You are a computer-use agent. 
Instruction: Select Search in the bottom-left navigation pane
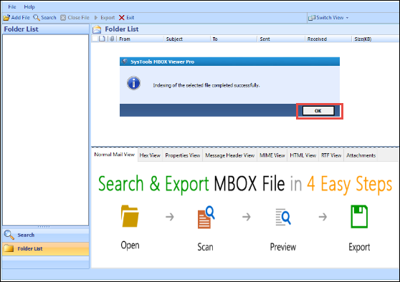[46, 235]
